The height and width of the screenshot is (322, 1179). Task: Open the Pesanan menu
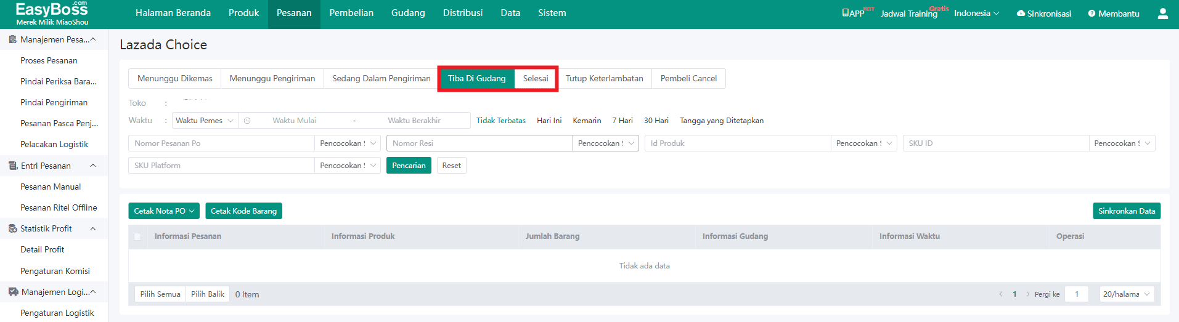[x=294, y=13]
